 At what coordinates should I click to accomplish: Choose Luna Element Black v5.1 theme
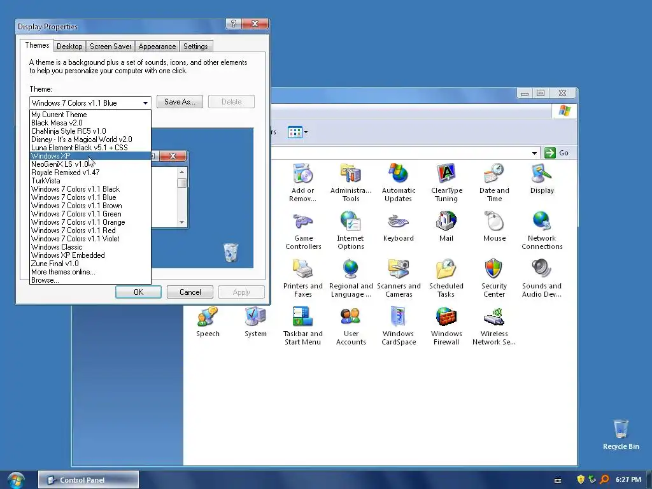[x=90, y=148]
